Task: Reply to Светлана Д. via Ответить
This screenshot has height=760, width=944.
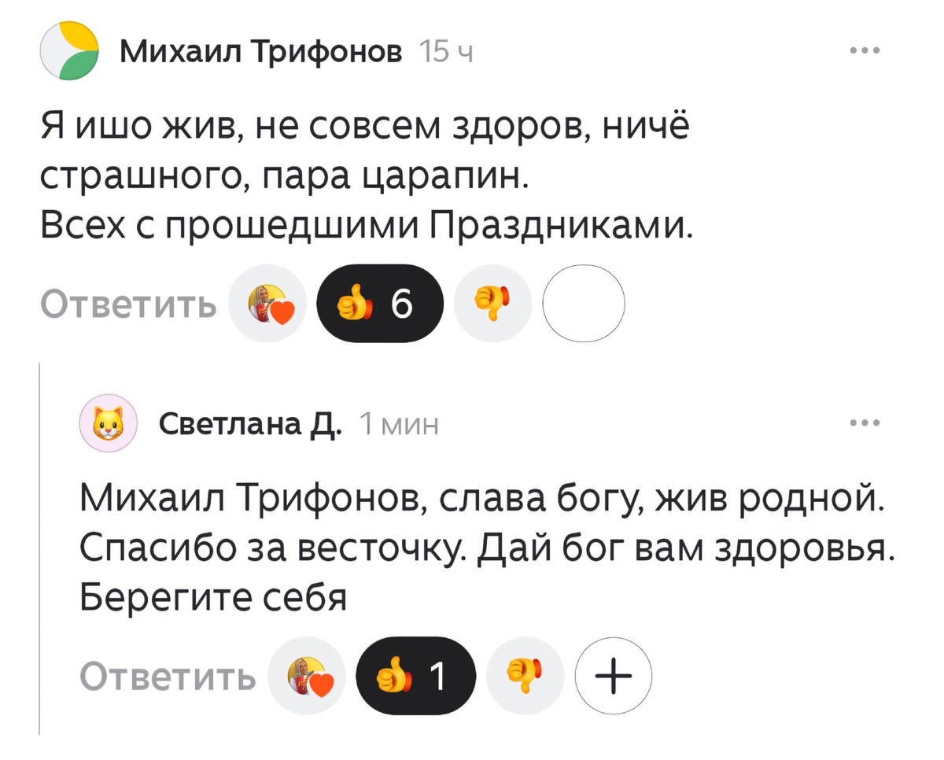Action: pos(168,676)
